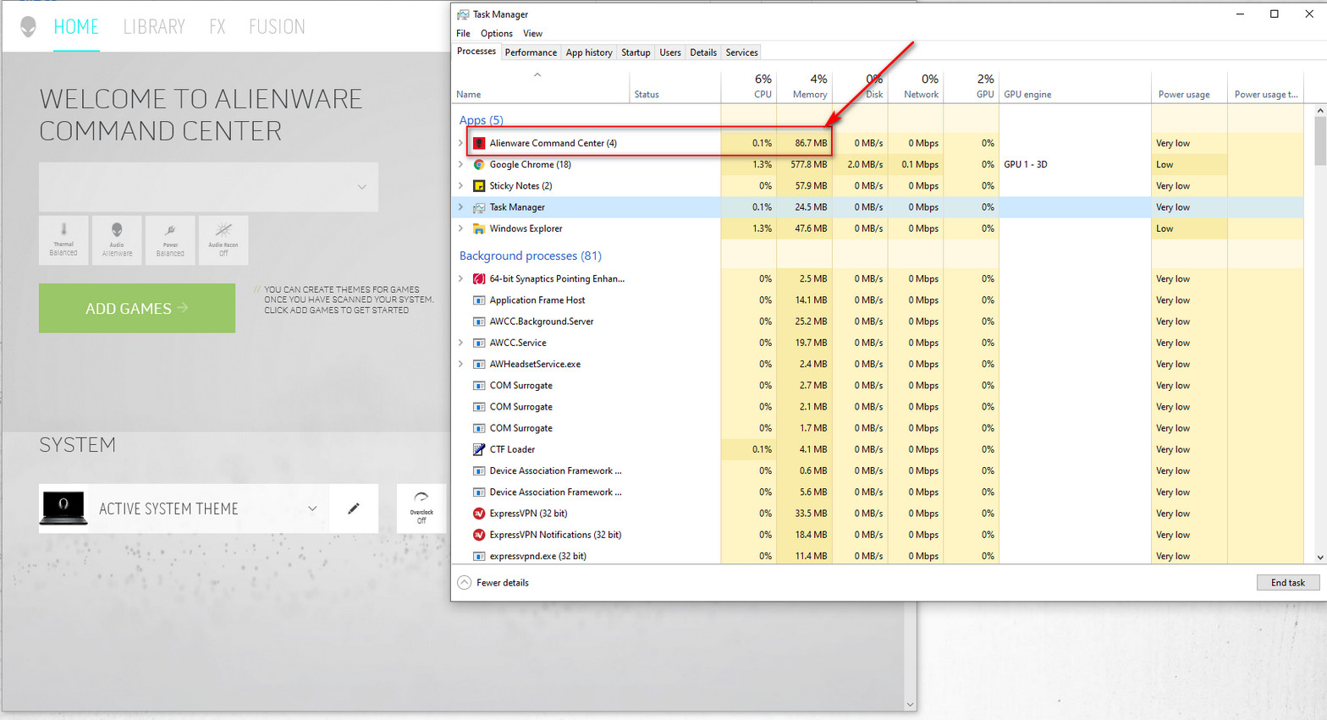This screenshot has width=1327, height=720.
Task: Switch to the Details tab
Action: tap(703, 52)
